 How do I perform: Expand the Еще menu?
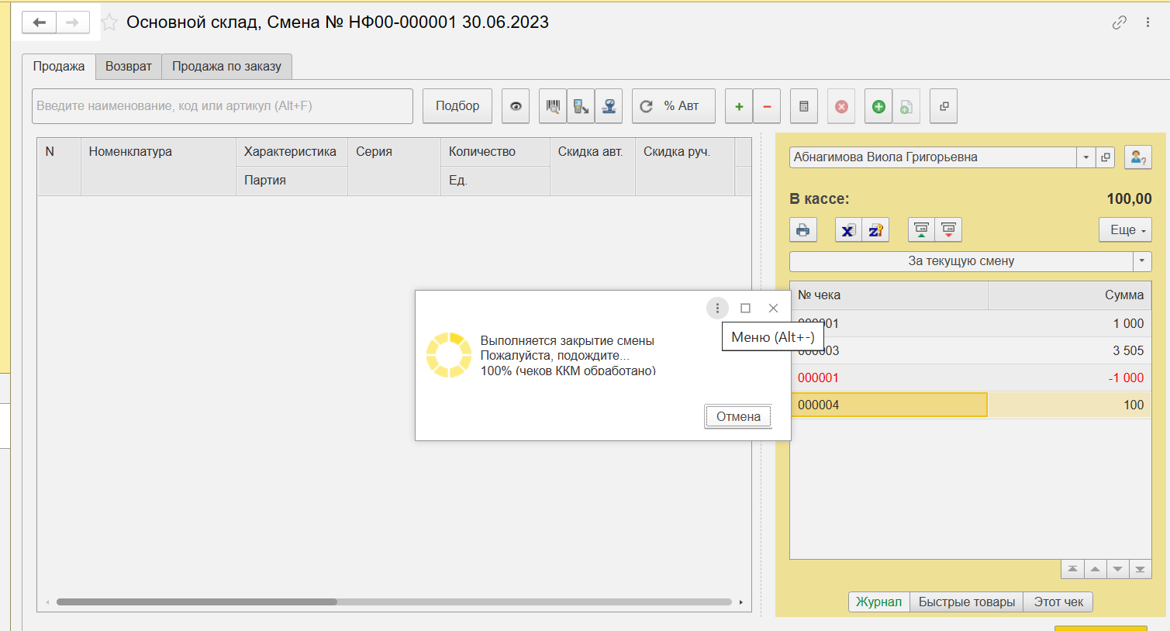[1125, 230]
